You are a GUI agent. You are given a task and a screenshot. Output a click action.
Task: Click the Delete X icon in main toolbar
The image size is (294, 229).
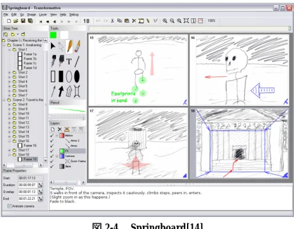134,21
